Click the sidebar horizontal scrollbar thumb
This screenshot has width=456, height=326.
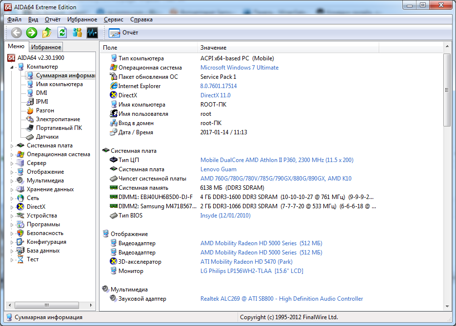click(x=46, y=305)
